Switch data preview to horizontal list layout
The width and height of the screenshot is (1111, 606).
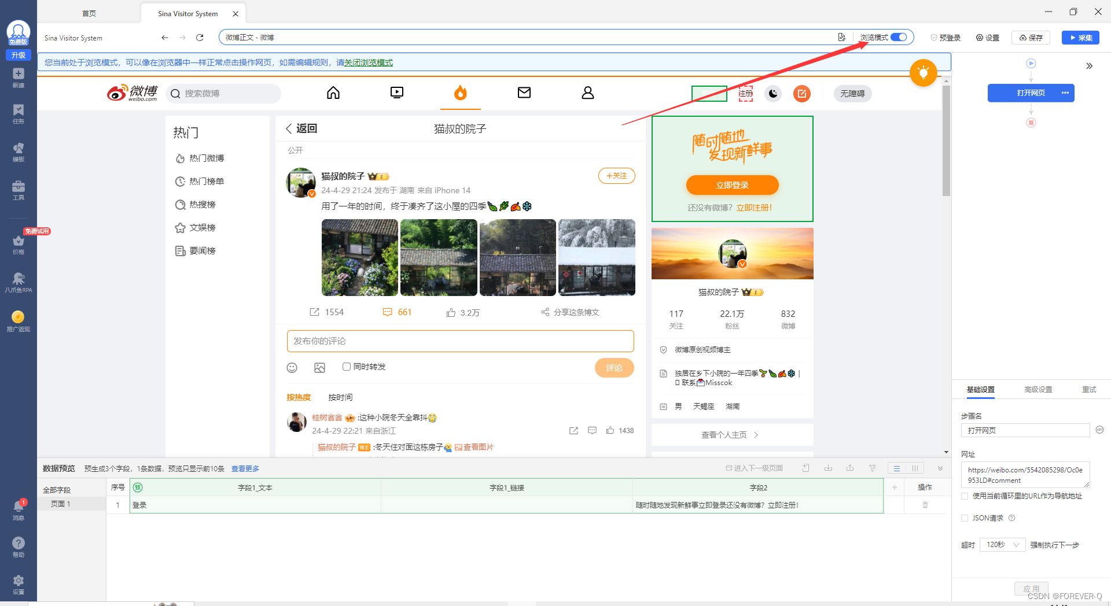point(897,468)
